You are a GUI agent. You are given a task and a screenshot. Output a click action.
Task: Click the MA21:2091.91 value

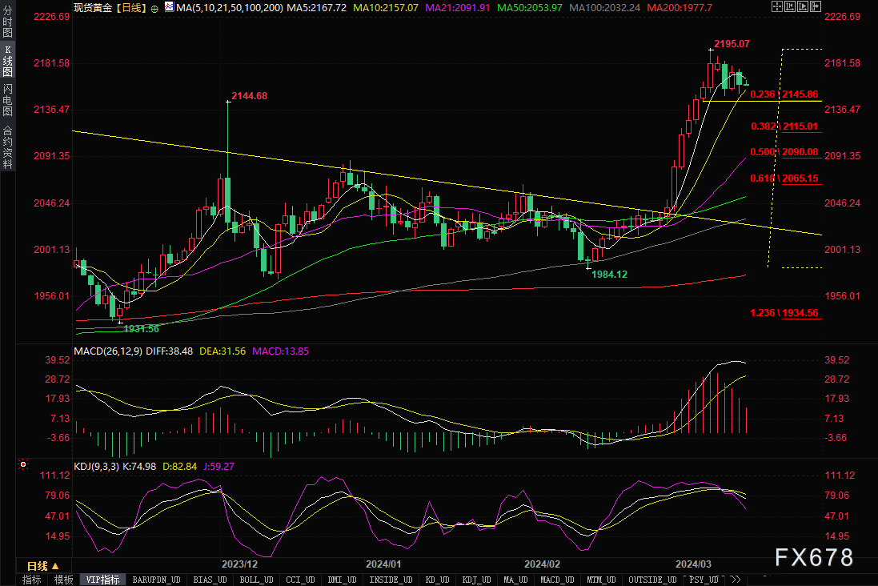[x=458, y=8]
